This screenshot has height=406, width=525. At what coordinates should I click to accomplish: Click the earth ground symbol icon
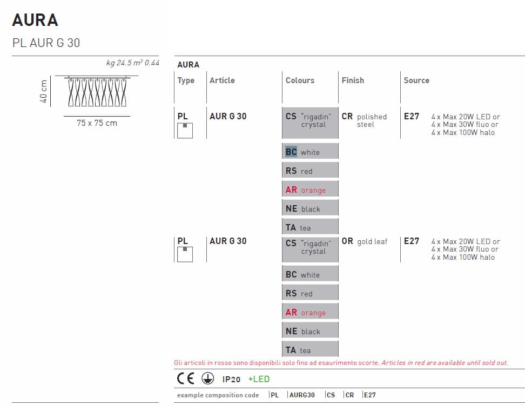click(x=207, y=379)
